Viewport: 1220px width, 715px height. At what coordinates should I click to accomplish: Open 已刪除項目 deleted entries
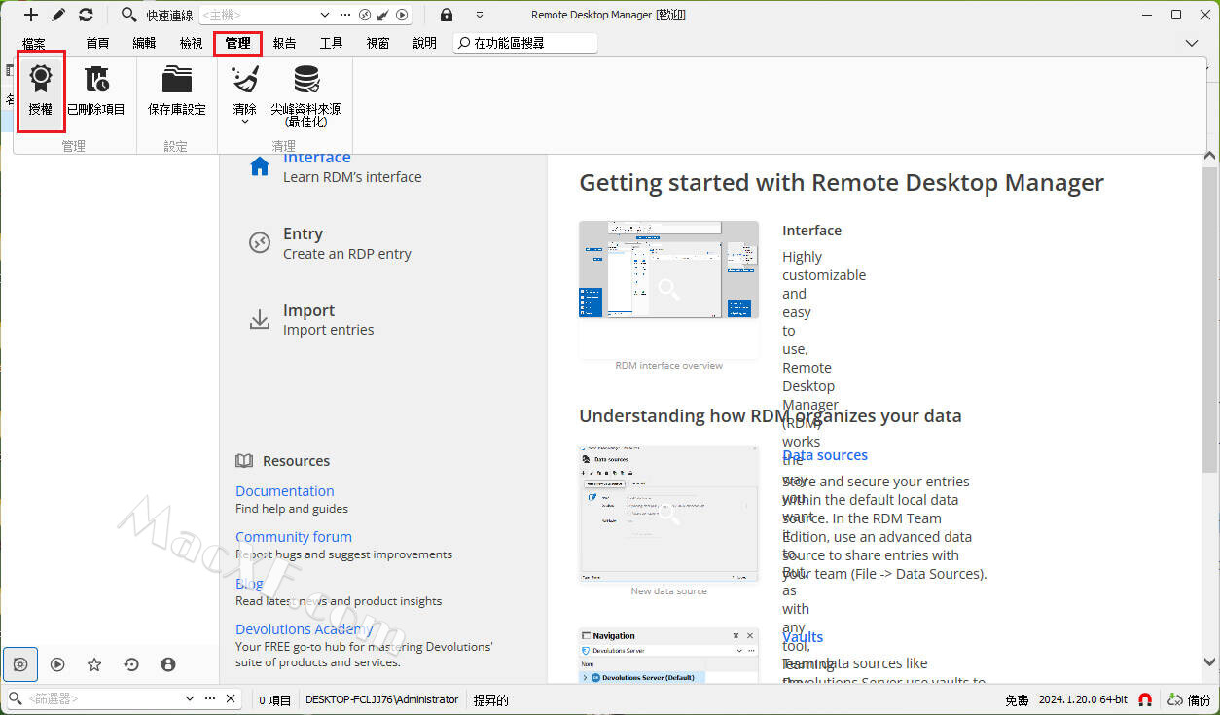pyautogui.click(x=96, y=89)
